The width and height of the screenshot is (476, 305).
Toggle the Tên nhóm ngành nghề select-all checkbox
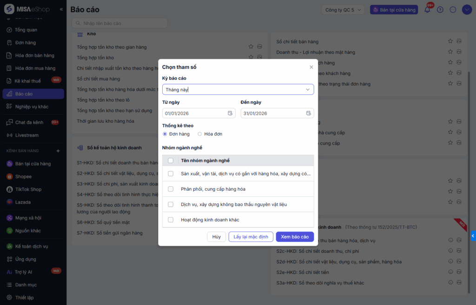[x=171, y=160]
